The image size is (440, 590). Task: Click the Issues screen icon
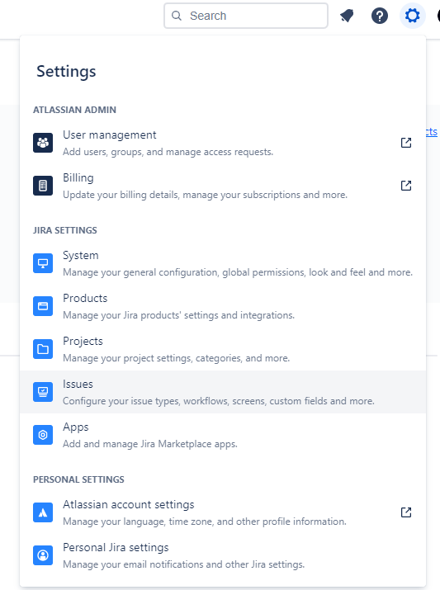tap(43, 392)
